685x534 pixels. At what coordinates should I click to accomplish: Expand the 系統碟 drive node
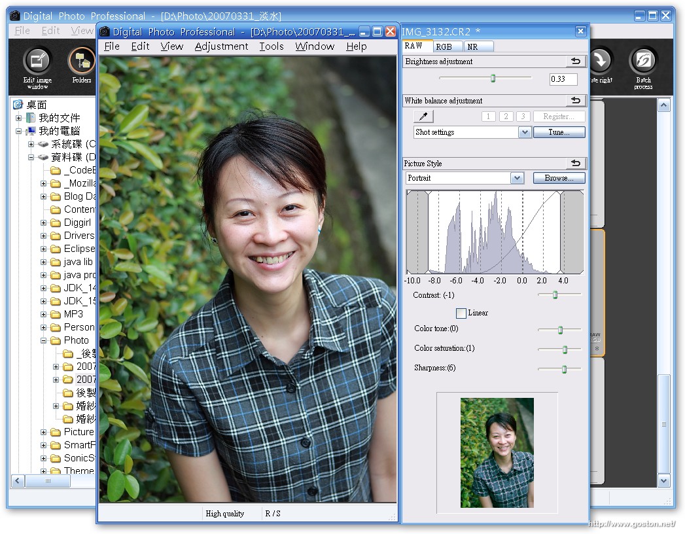[x=31, y=144]
